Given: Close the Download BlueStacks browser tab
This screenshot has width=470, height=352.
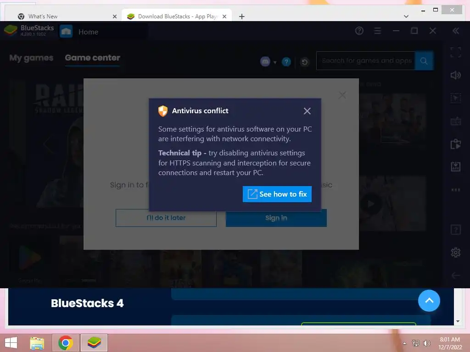Looking at the screenshot, I should point(224,16).
